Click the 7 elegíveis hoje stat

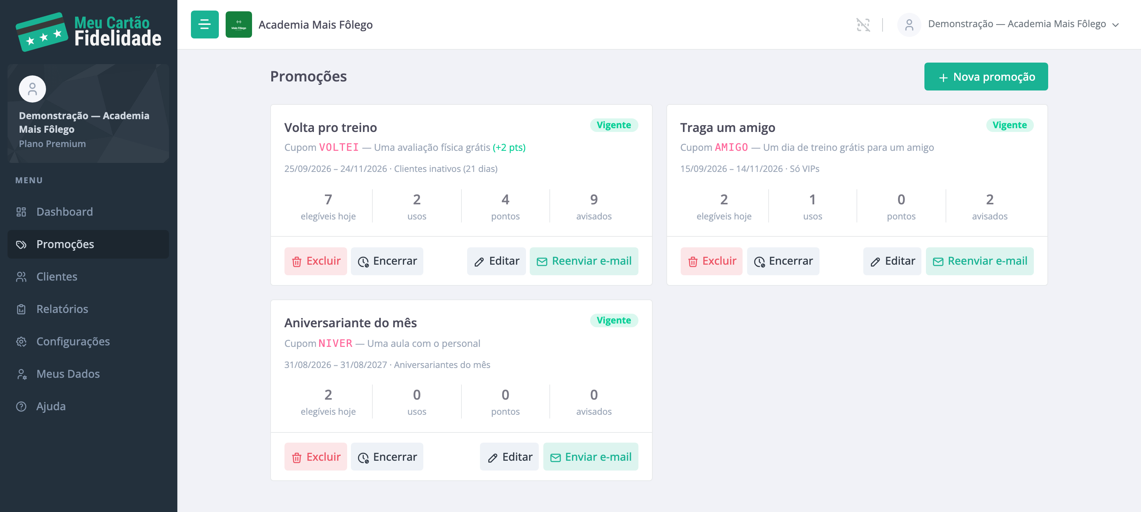click(328, 206)
